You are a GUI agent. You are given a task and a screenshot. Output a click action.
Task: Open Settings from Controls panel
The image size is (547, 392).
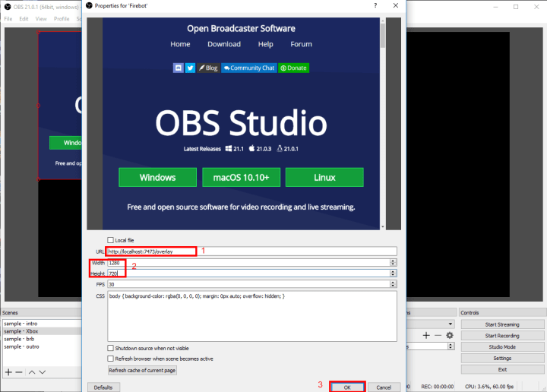click(502, 358)
